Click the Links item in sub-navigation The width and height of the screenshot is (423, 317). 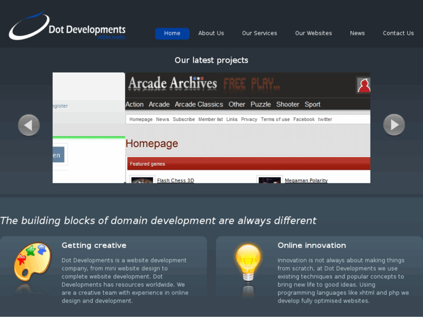coord(232,119)
